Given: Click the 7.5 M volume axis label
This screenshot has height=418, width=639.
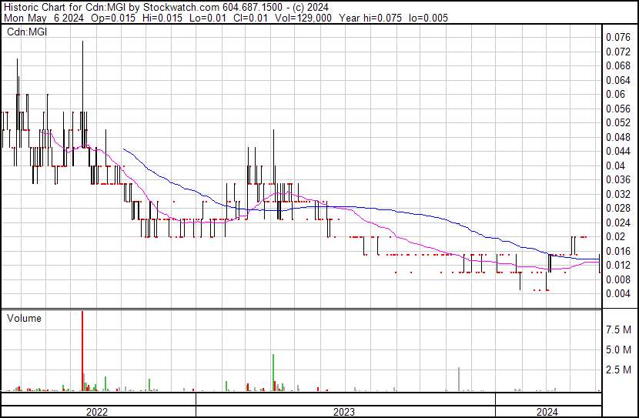Looking at the screenshot, I should pyautogui.click(x=619, y=329).
